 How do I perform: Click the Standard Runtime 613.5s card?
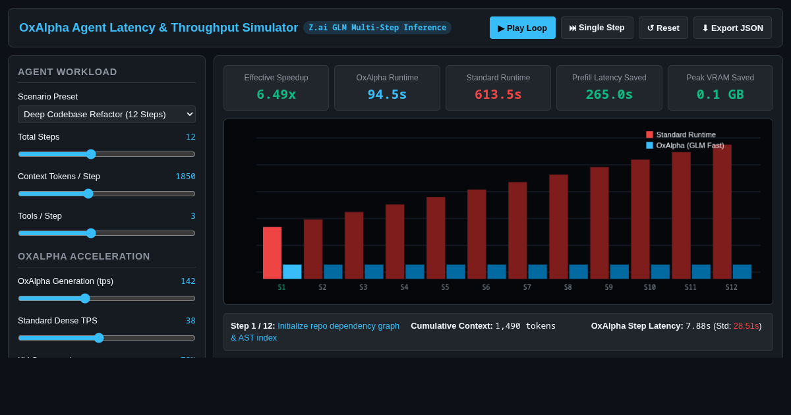[x=498, y=88]
